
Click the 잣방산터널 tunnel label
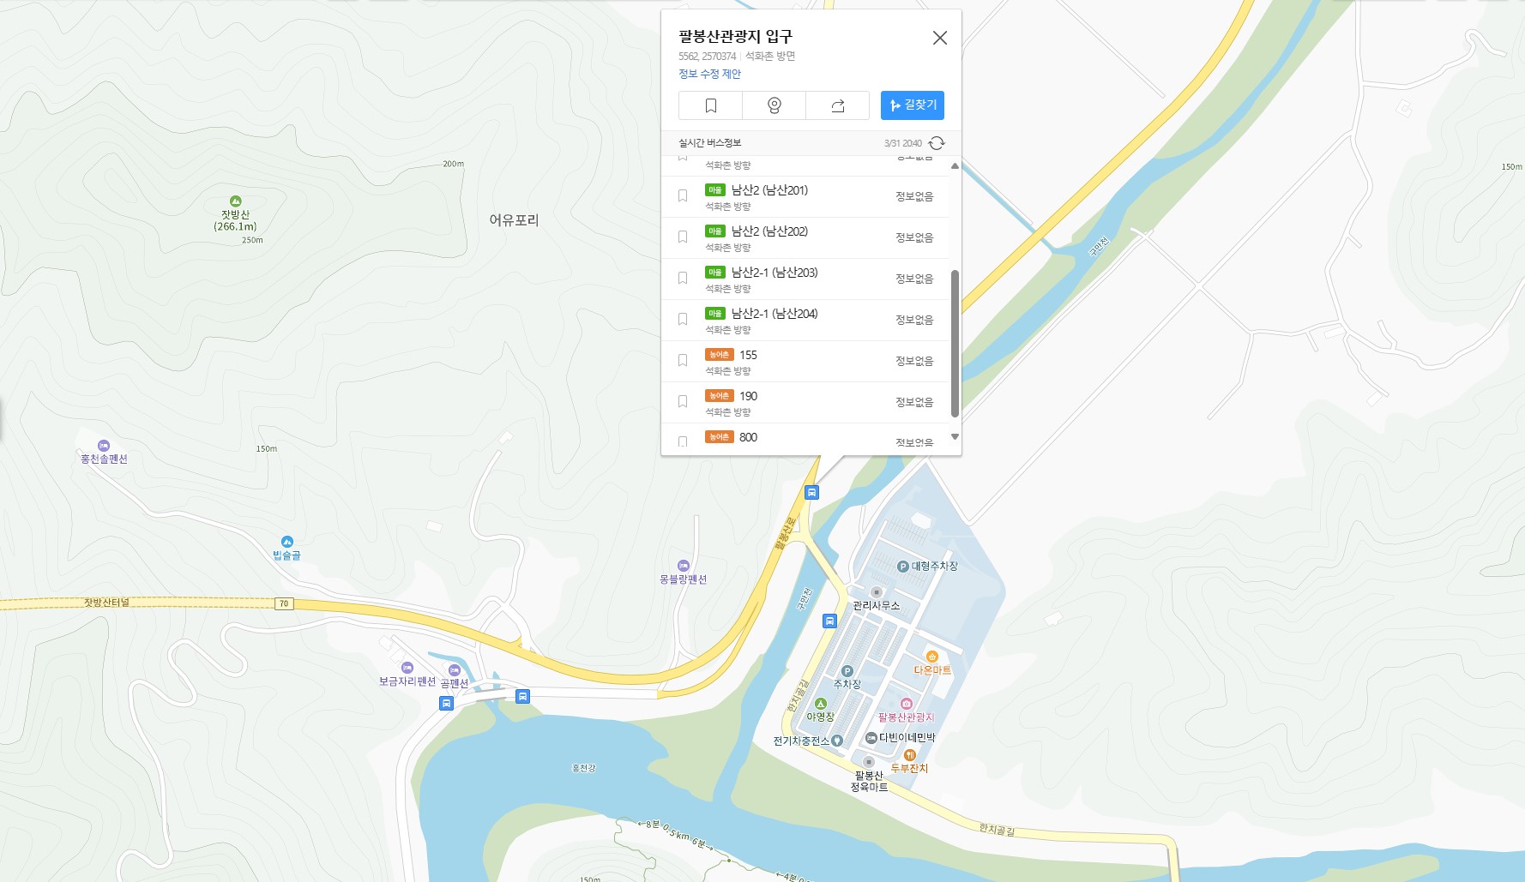106,603
